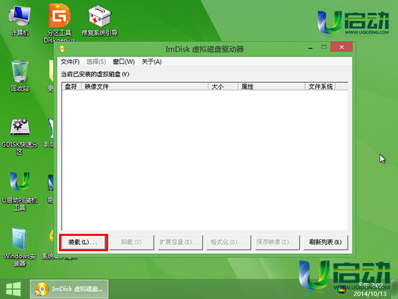Click the 保存映像(I)... button

click(277, 243)
